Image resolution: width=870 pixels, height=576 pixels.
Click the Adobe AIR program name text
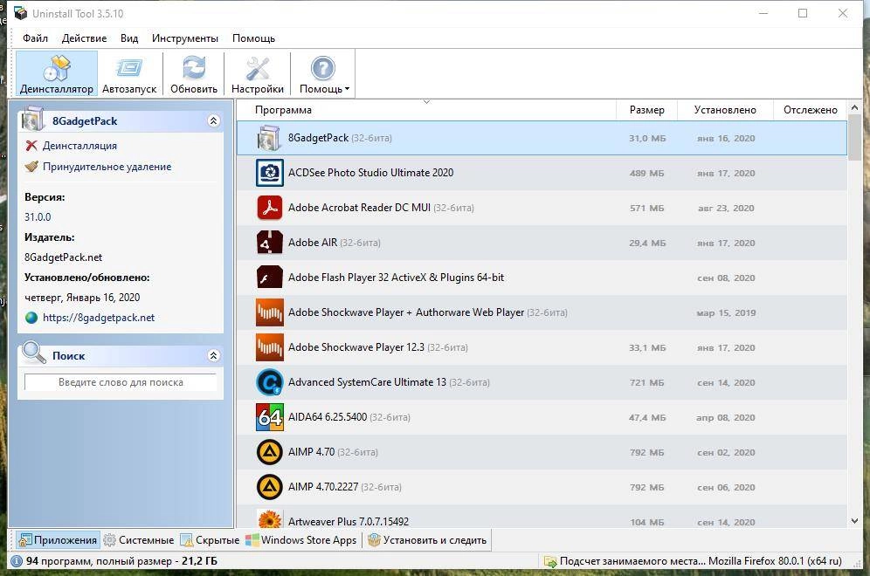[313, 243]
